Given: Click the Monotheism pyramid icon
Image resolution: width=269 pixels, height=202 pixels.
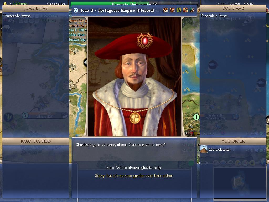Looking at the screenshot, I should point(204,149).
